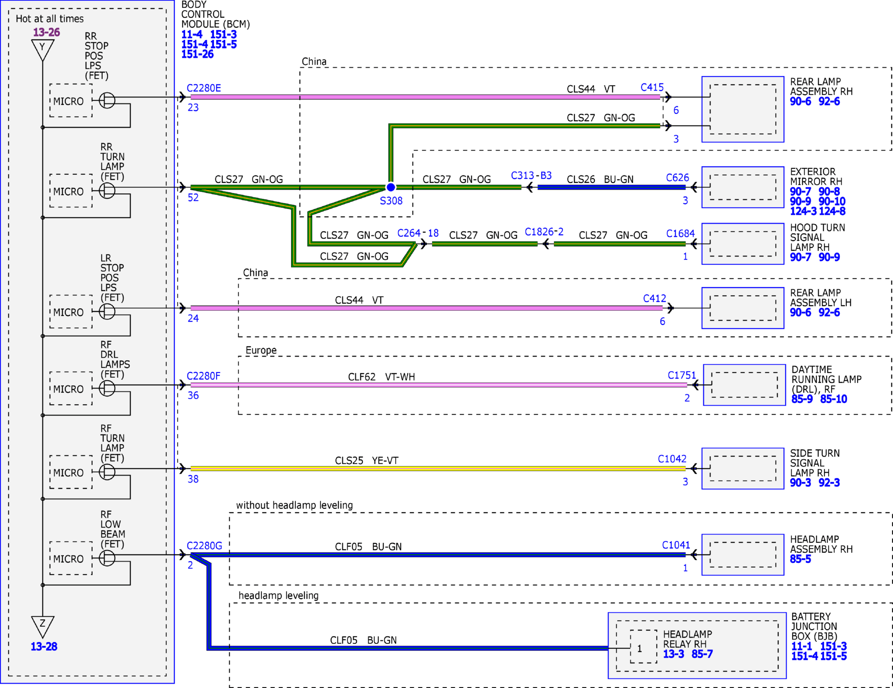893x688 pixels.
Task: Select the S308 splice dot
Action: (x=390, y=187)
